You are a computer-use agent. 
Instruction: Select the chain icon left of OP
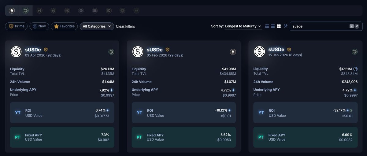coord(122,11)
